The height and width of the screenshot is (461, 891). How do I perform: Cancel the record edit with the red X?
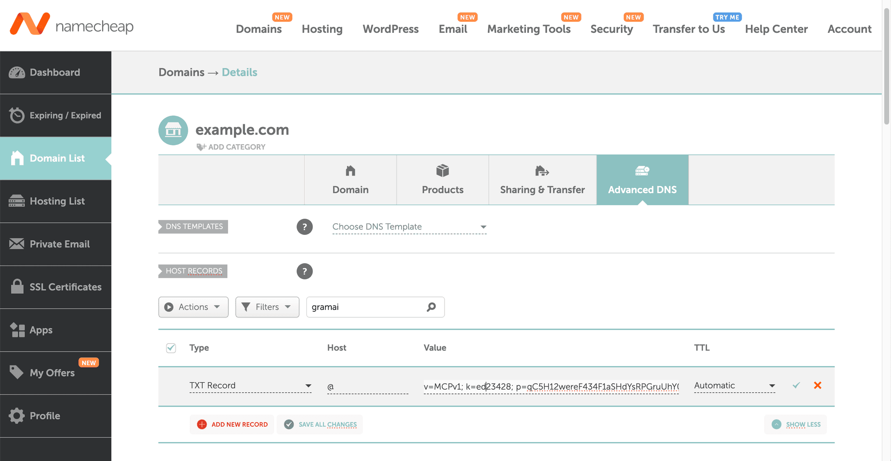click(818, 385)
